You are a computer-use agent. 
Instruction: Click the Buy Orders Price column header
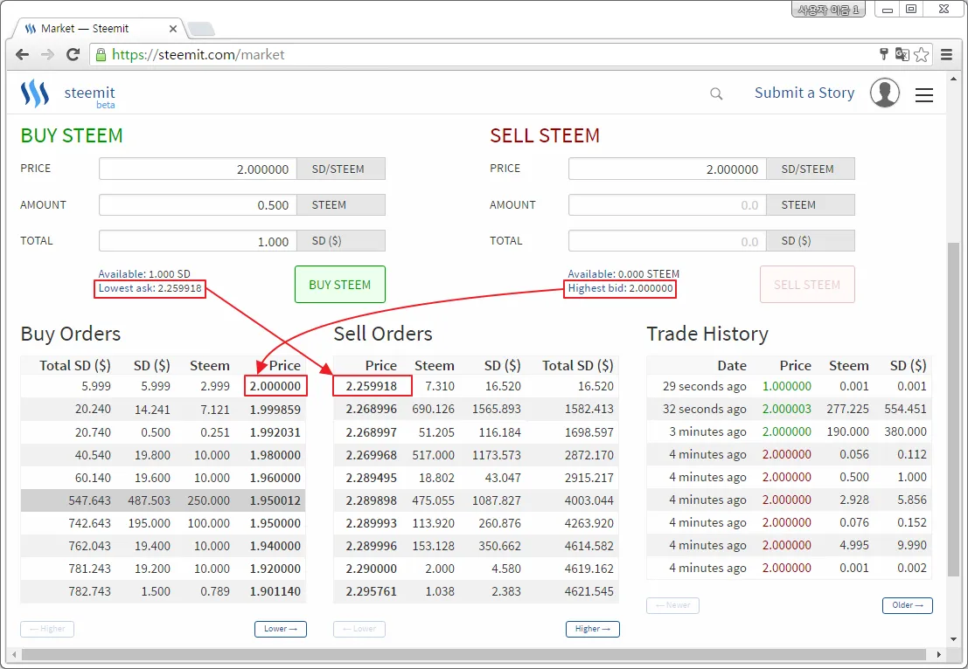(284, 366)
